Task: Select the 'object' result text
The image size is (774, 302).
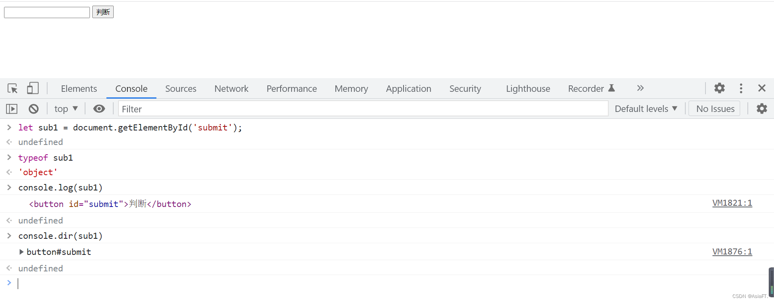Action: click(38, 172)
